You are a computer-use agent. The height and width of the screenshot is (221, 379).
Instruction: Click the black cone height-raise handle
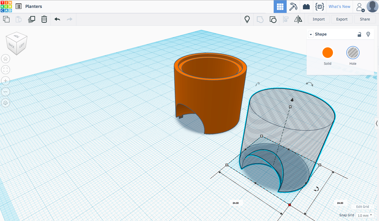click(292, 99)
